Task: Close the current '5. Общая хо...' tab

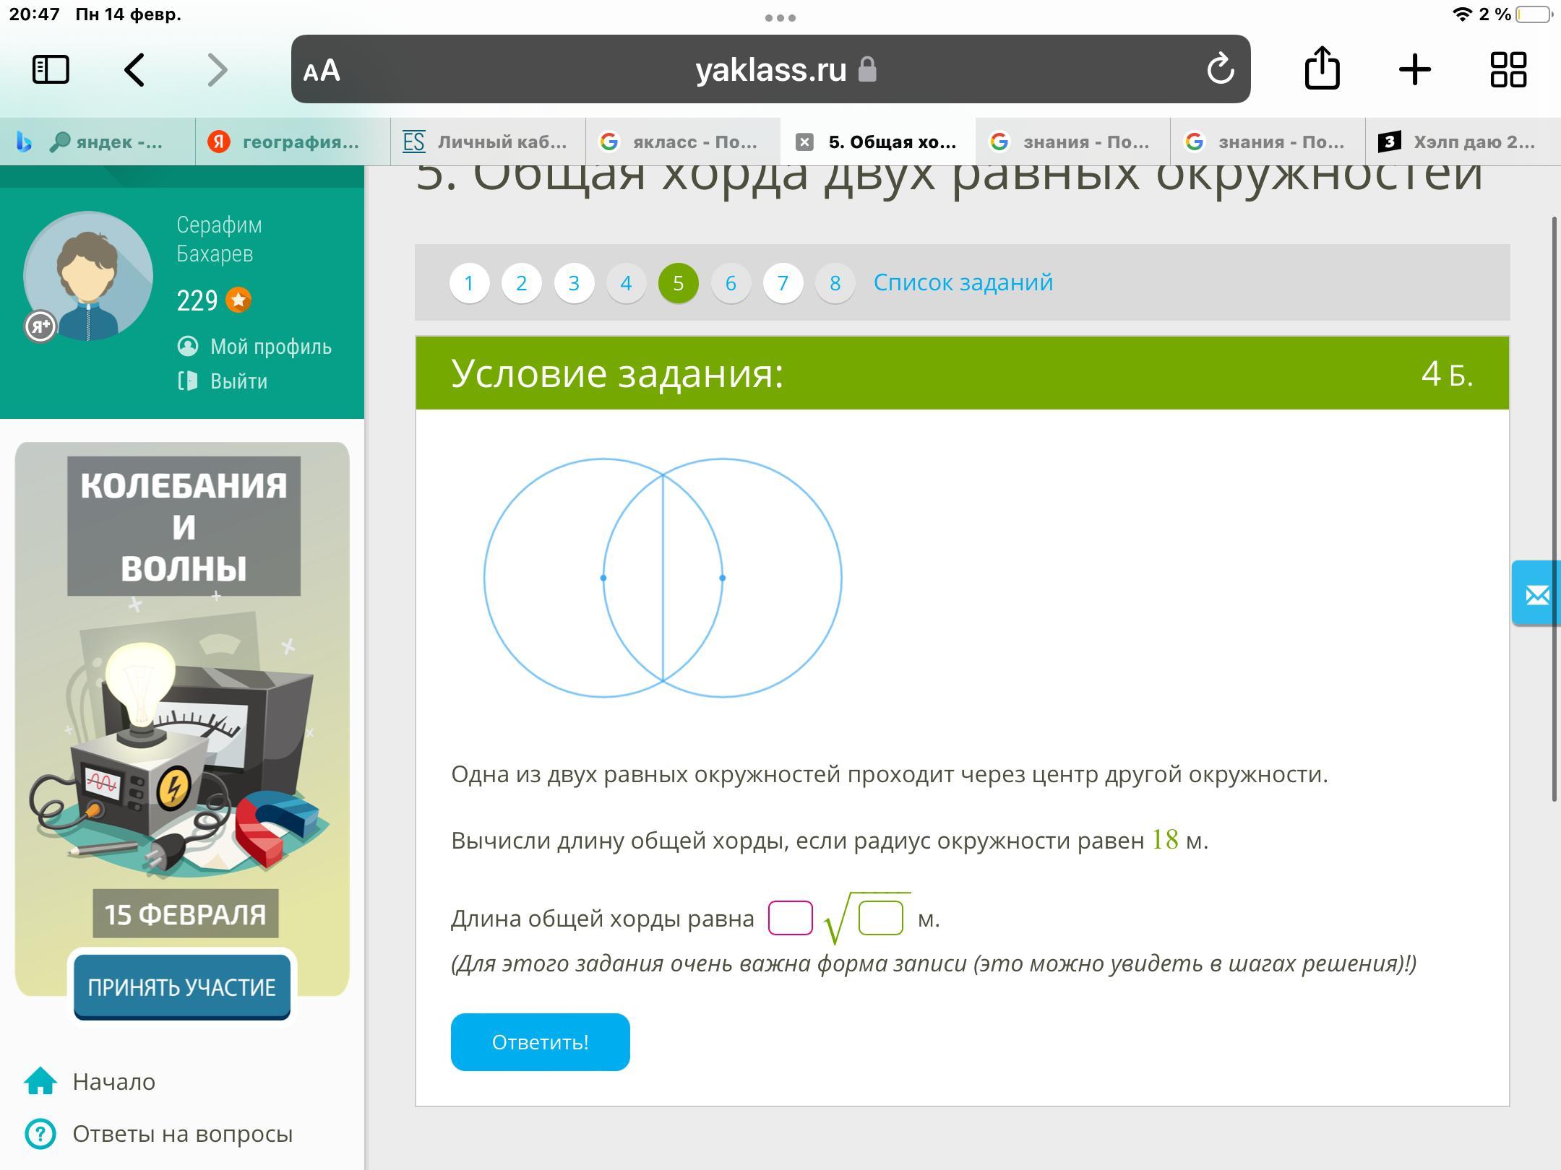Action: pos(804,142)
